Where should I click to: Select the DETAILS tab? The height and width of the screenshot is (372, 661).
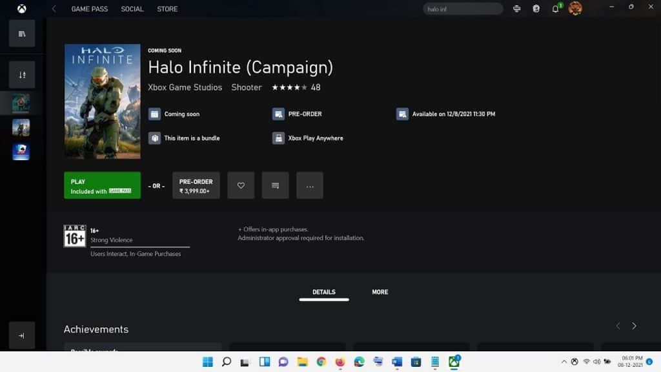click(x=324, y=292)
